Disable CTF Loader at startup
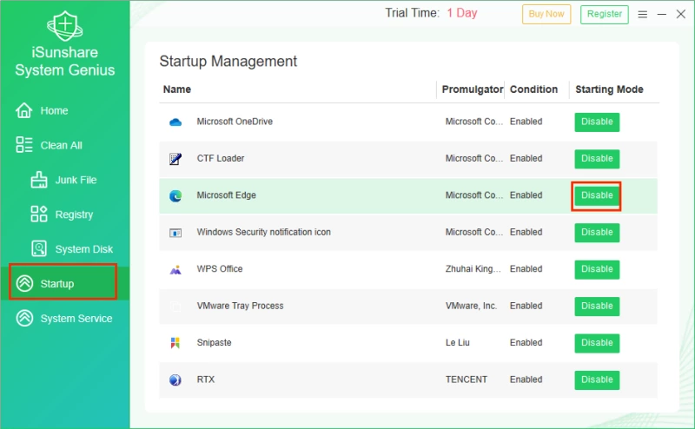This screenshot has width=695, height=429. (x=597, y=159)
